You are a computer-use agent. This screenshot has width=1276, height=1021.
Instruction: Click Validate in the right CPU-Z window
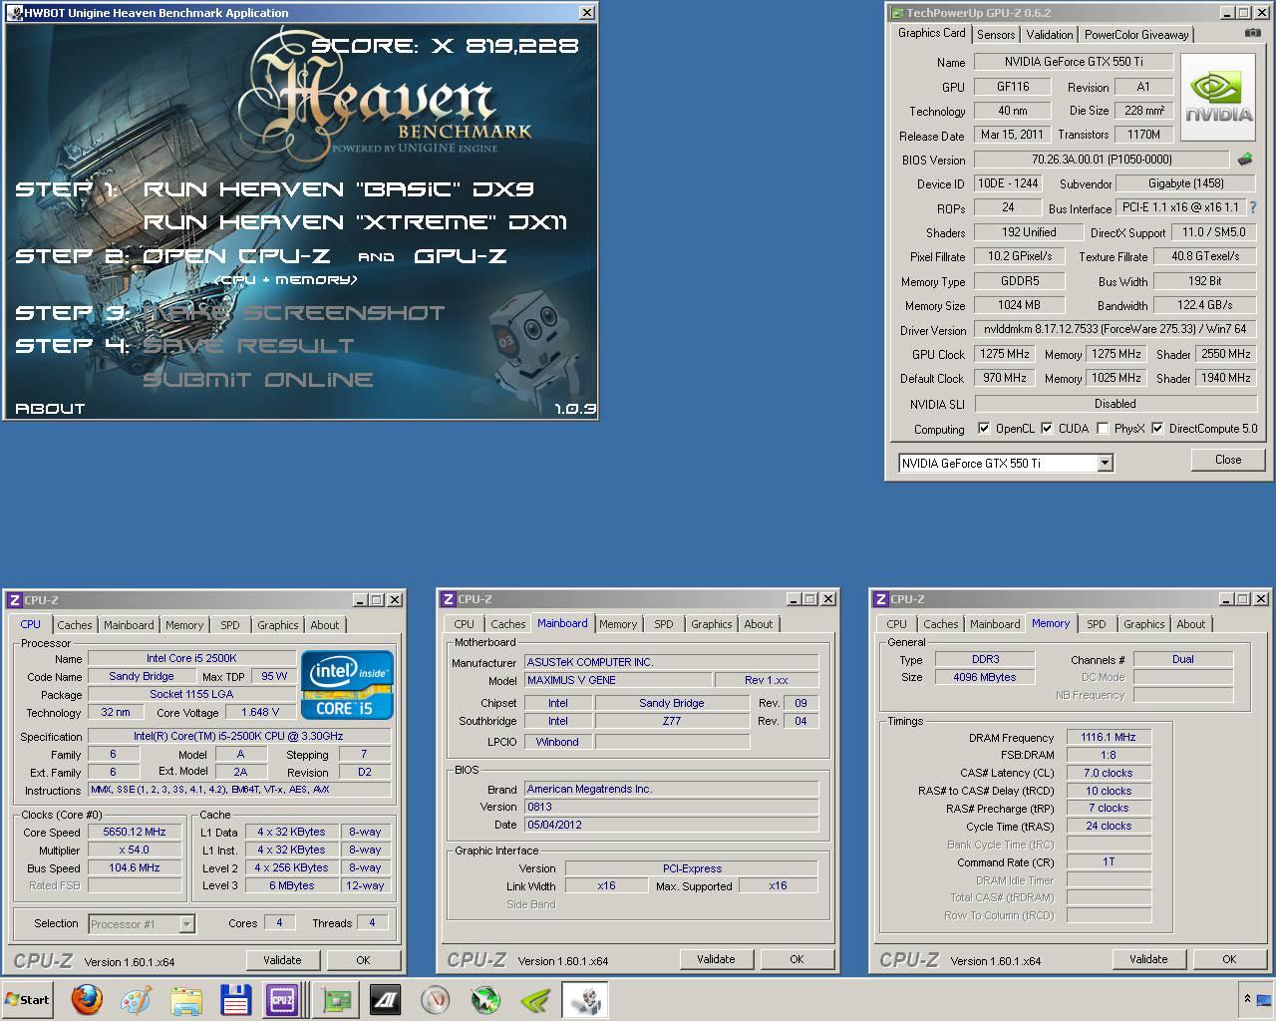pyautogui.click(x=1148, y=959)
